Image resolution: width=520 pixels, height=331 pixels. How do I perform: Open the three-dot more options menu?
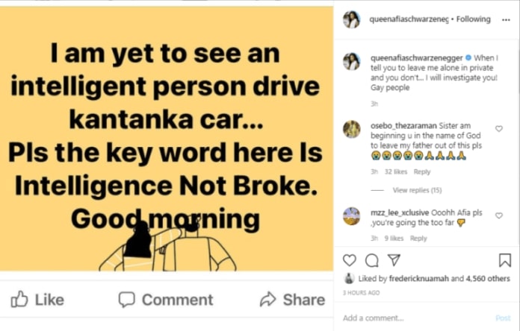tap(506, 20)
